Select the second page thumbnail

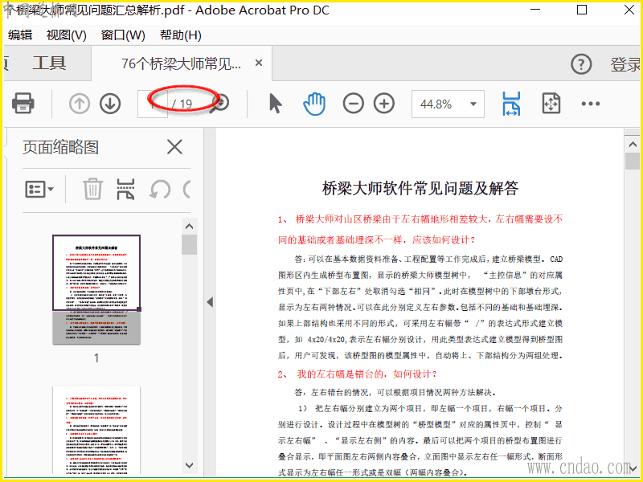click(x=96, y=430)
